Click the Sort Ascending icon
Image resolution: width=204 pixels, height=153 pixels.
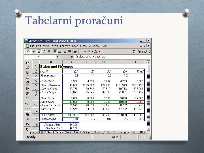click(27, 124)
